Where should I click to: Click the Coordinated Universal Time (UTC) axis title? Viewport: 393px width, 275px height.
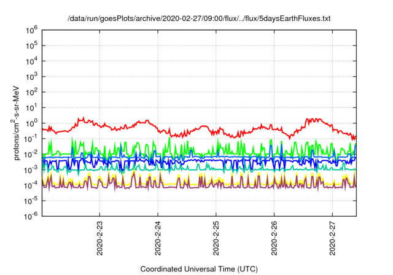(199, 269)
